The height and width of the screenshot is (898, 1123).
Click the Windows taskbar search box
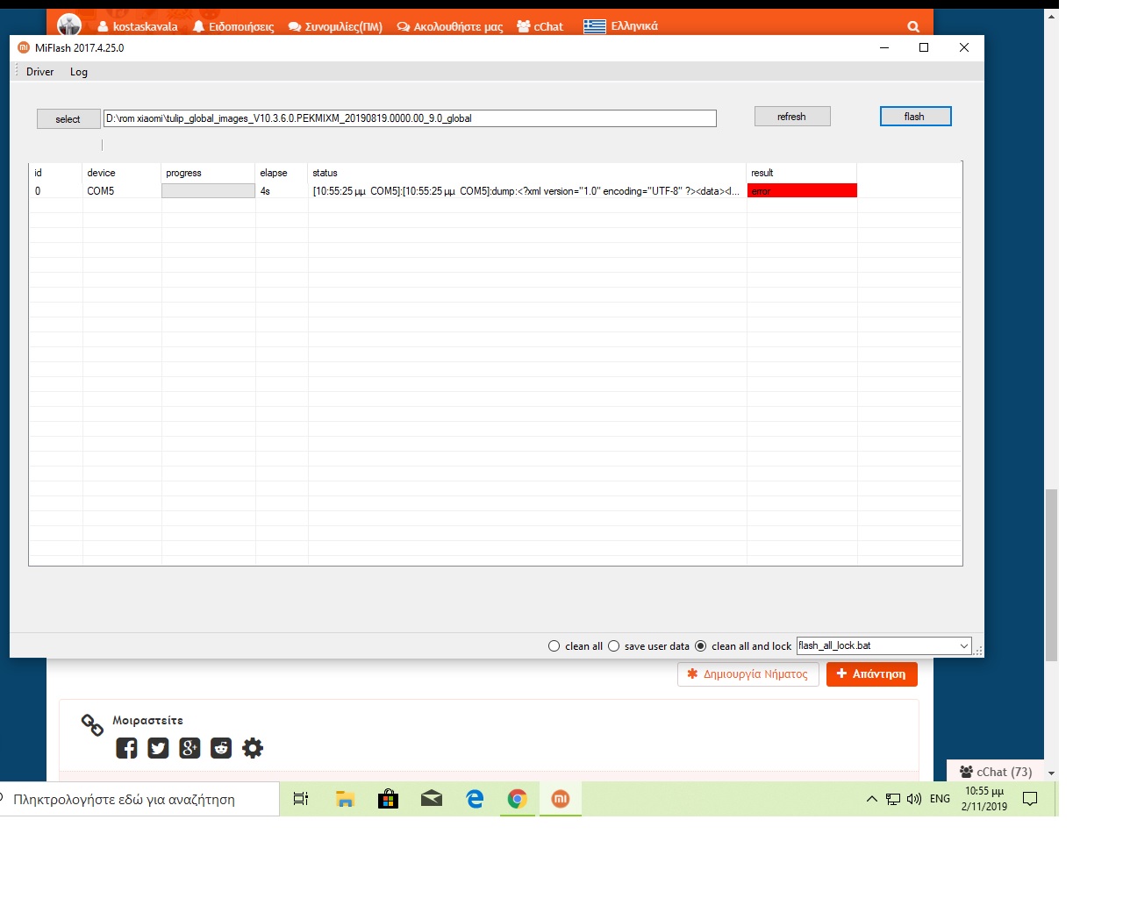pyautogui.click(x=139, y=800)
